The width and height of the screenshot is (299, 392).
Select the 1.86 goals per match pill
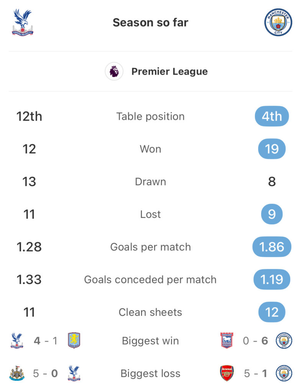click(272, 247)
